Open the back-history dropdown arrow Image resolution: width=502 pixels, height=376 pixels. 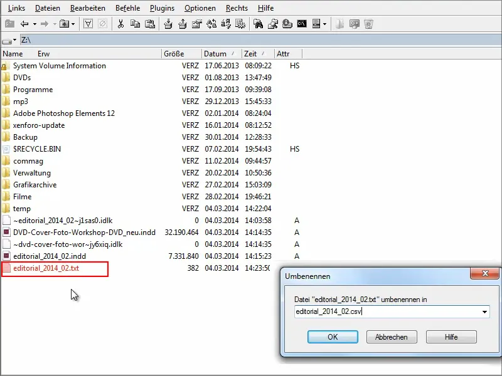(35, 24)
